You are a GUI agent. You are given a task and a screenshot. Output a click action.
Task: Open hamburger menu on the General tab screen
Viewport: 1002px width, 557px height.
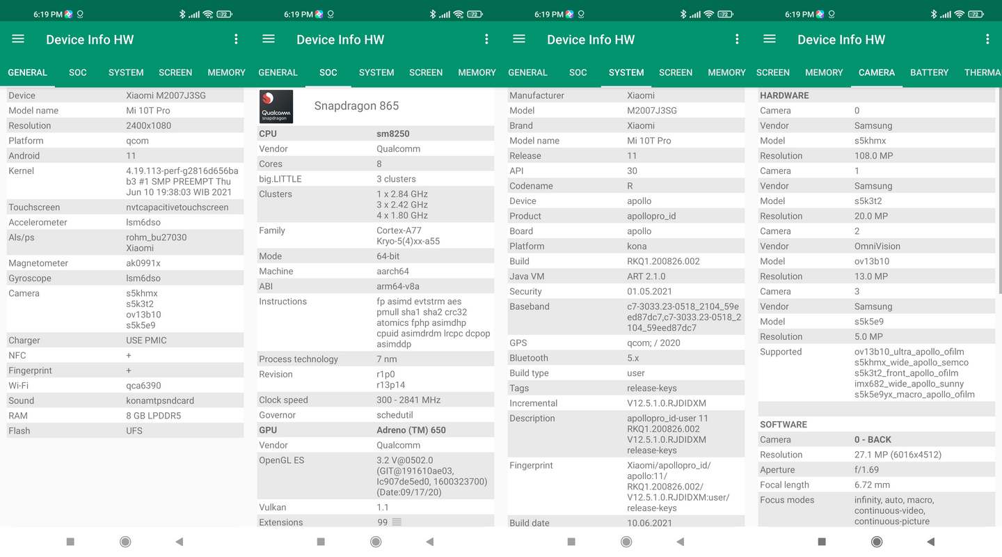click(18, 39)
